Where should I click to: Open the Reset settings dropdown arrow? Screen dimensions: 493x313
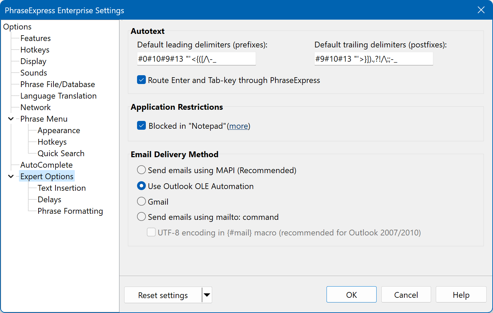(207, 295)
